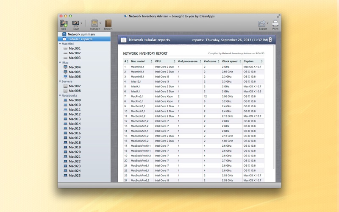The width and height of the screenshot is (339, 212).
Task: Click the fullscreen arrows in title bar
Action: [278, 16]
